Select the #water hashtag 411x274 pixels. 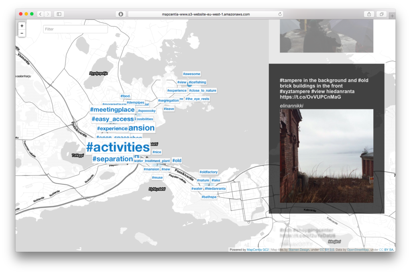pyautogui.click(x=197, y=188)
